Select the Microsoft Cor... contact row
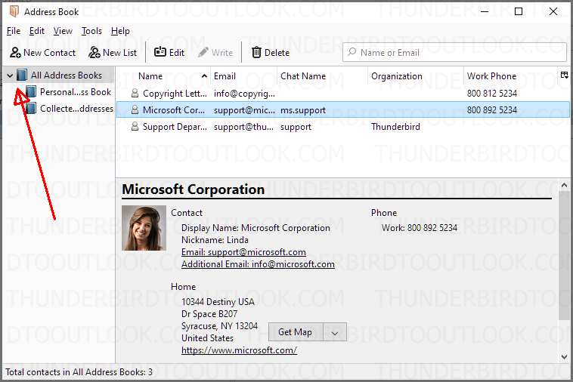This screenshot has width=573, height=382. tap(342, 109)
